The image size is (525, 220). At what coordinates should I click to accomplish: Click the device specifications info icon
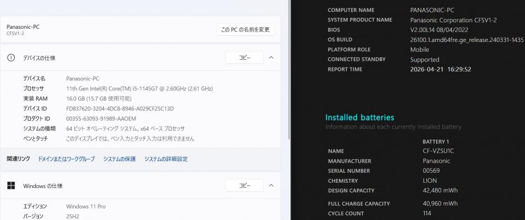[x=11, y=58]
